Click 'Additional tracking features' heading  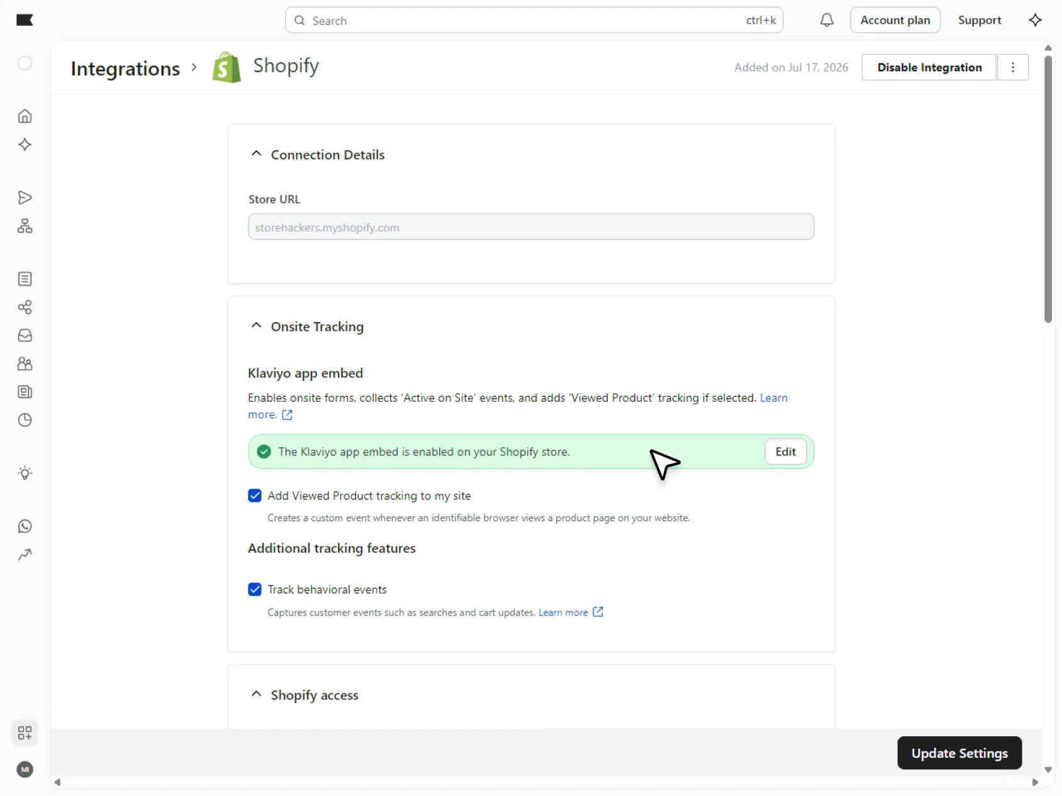[x=332, y=548]
